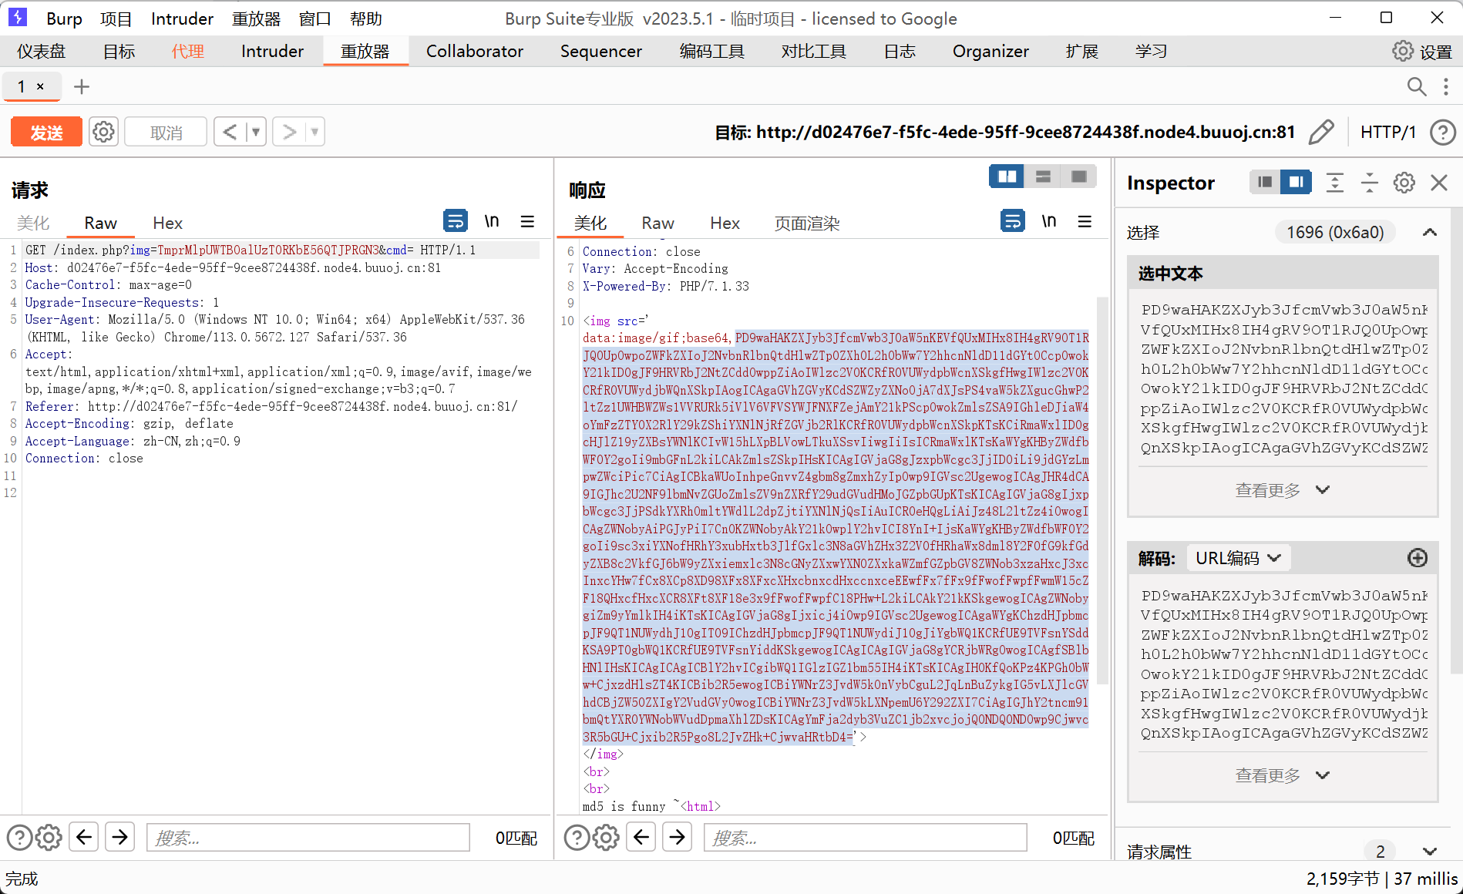Jump to next response search match
Viewport: 1463px width, 894px height.
click(678, 837)
